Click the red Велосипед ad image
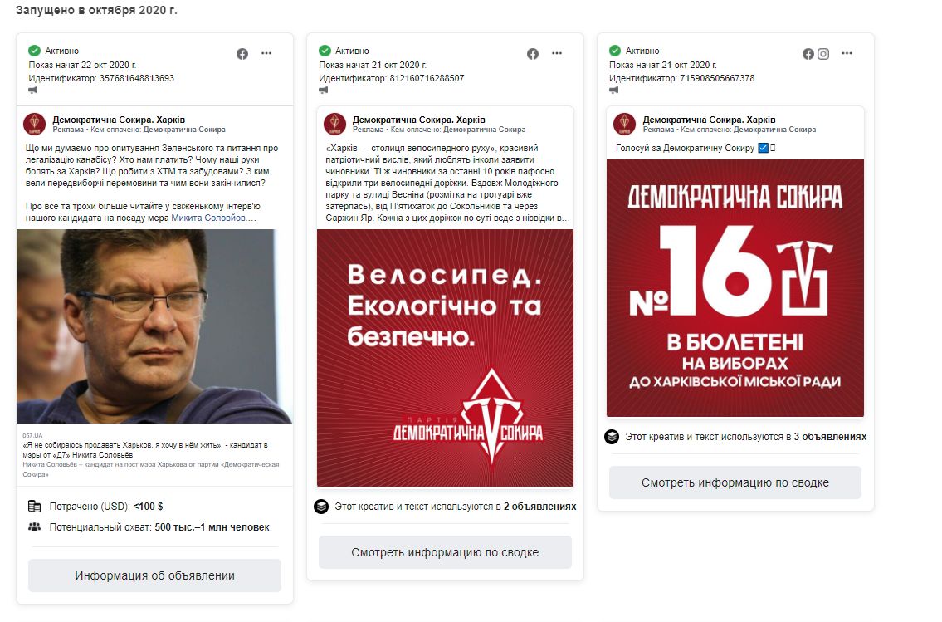 (x=445, y=358)
